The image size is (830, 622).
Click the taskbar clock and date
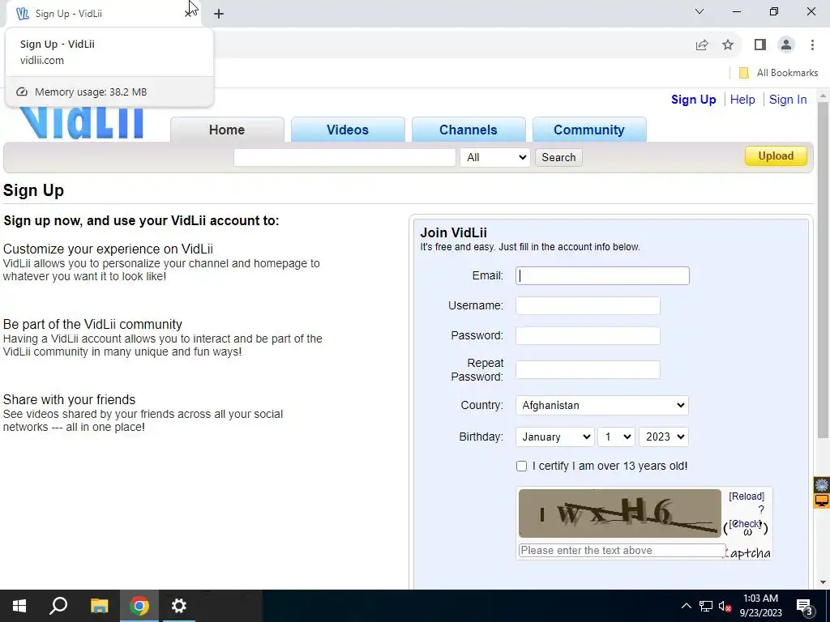pos(760,606)
